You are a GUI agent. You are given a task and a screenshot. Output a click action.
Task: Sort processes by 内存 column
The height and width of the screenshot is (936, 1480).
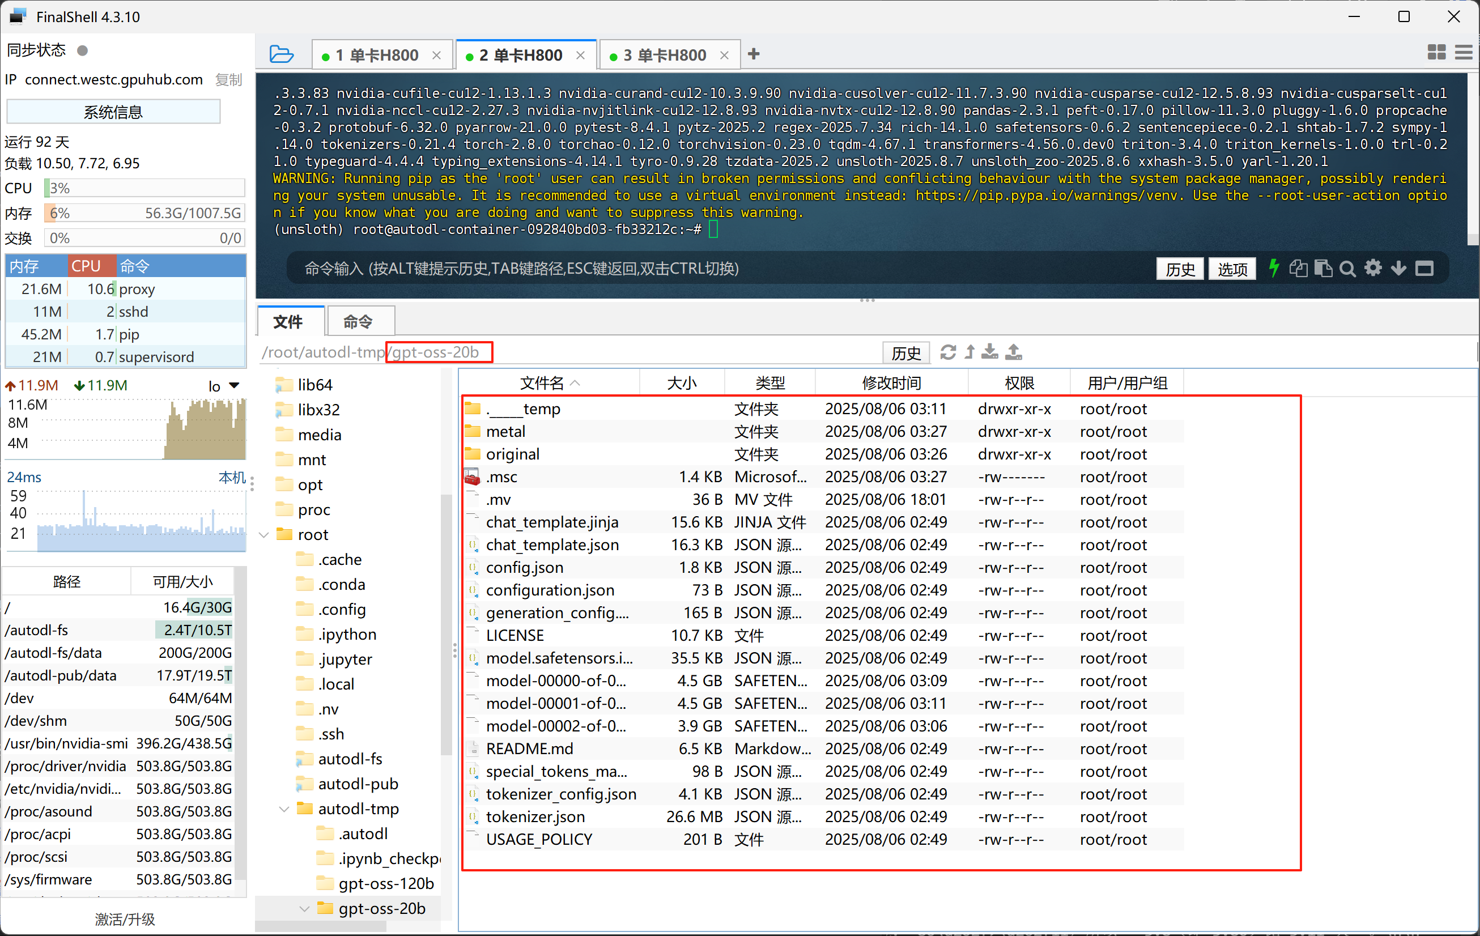point(36,266)
